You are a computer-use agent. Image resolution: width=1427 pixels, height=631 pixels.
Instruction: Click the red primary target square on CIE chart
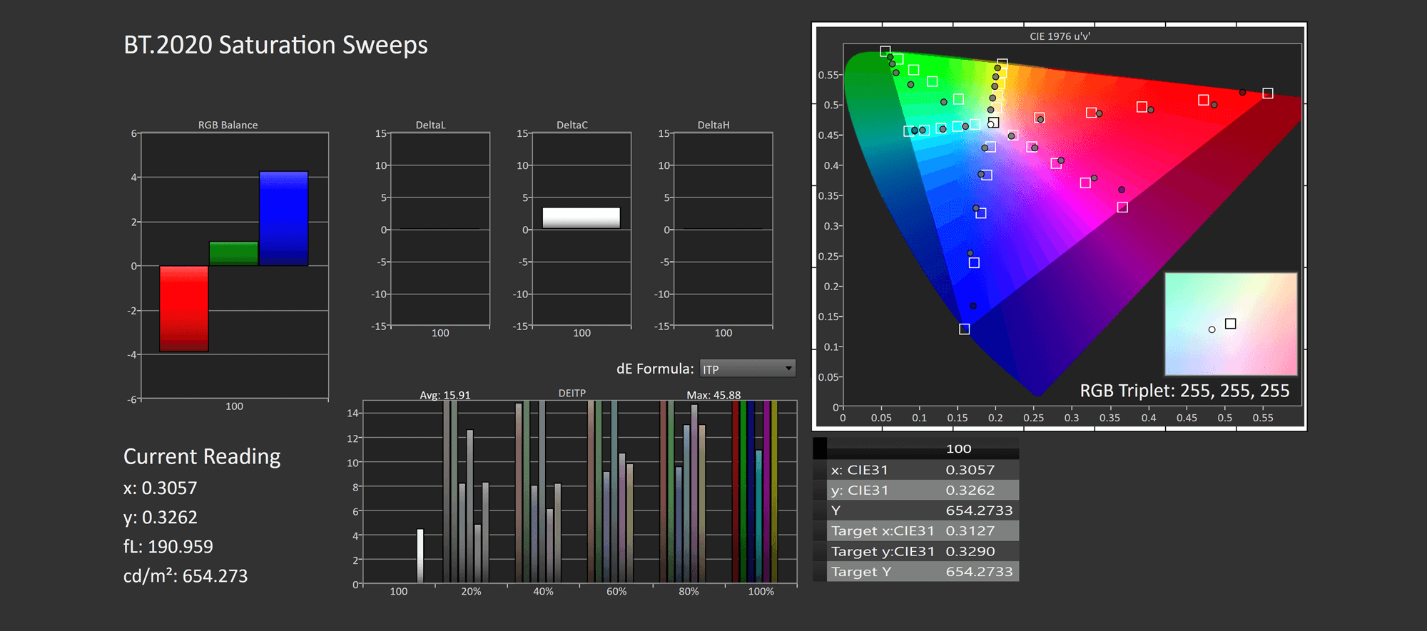(1267, 93)
